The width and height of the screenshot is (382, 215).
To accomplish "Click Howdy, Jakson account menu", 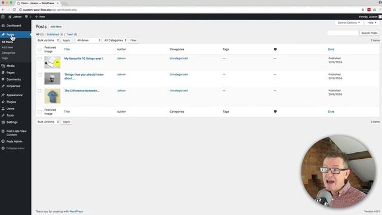I will (370, 17).
